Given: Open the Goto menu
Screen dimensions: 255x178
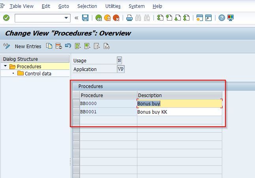Looking at the screenshot, I should click(x=64, y=6).
